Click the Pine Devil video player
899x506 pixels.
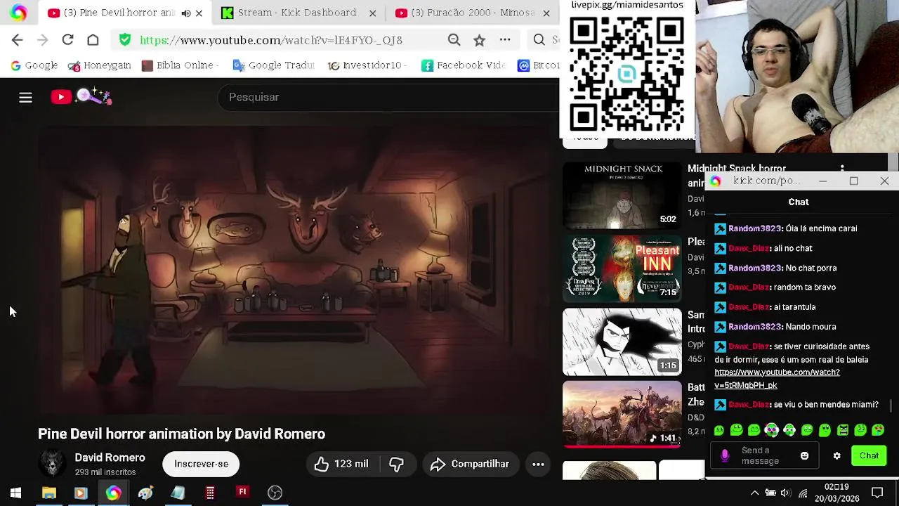[x=295, y=270]
